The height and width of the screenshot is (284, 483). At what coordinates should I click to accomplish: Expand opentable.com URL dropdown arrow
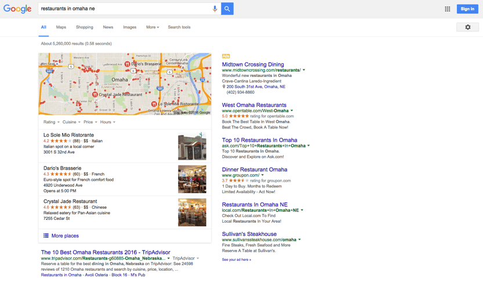(x=292, y=110)
